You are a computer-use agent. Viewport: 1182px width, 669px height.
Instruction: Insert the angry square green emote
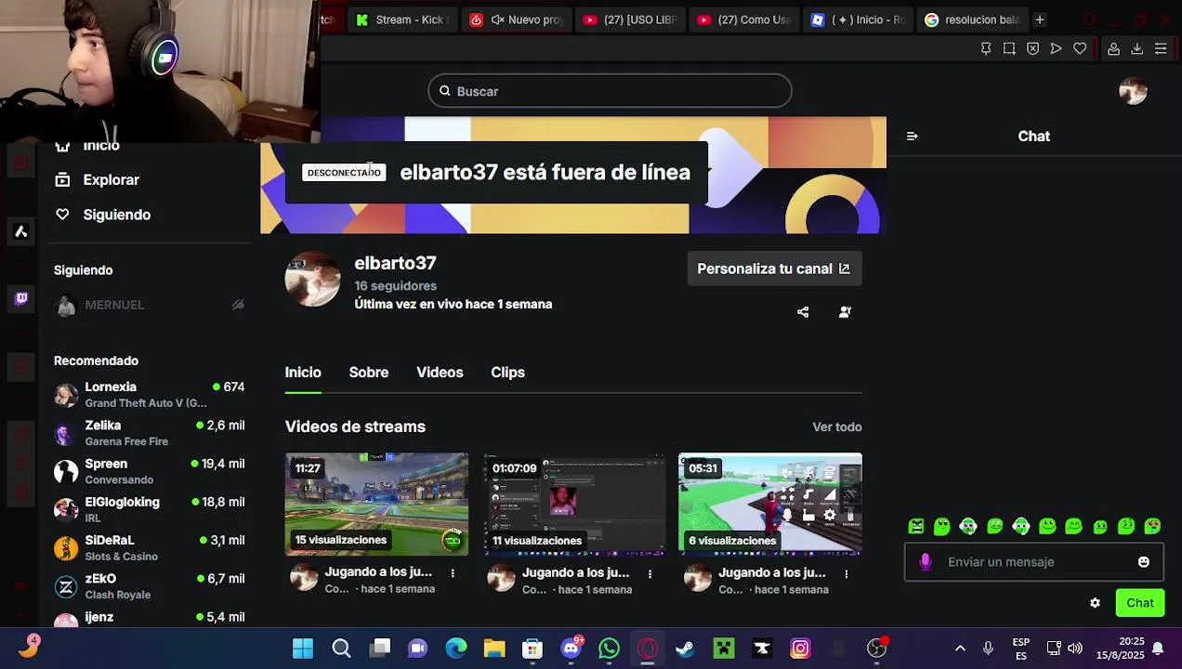pyautogui.click(x=916, y=527)
